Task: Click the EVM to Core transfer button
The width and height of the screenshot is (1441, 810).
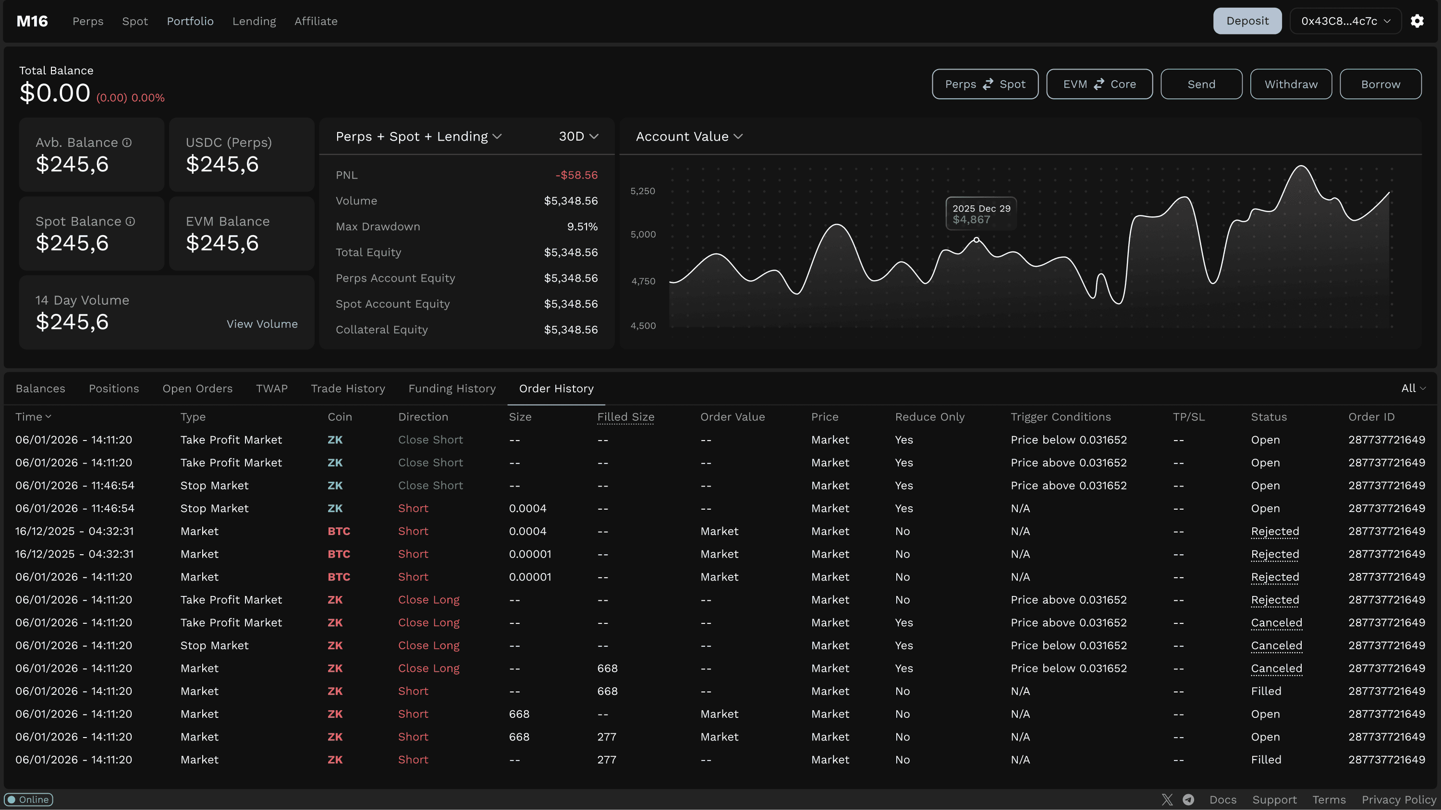Action: 1099,84
